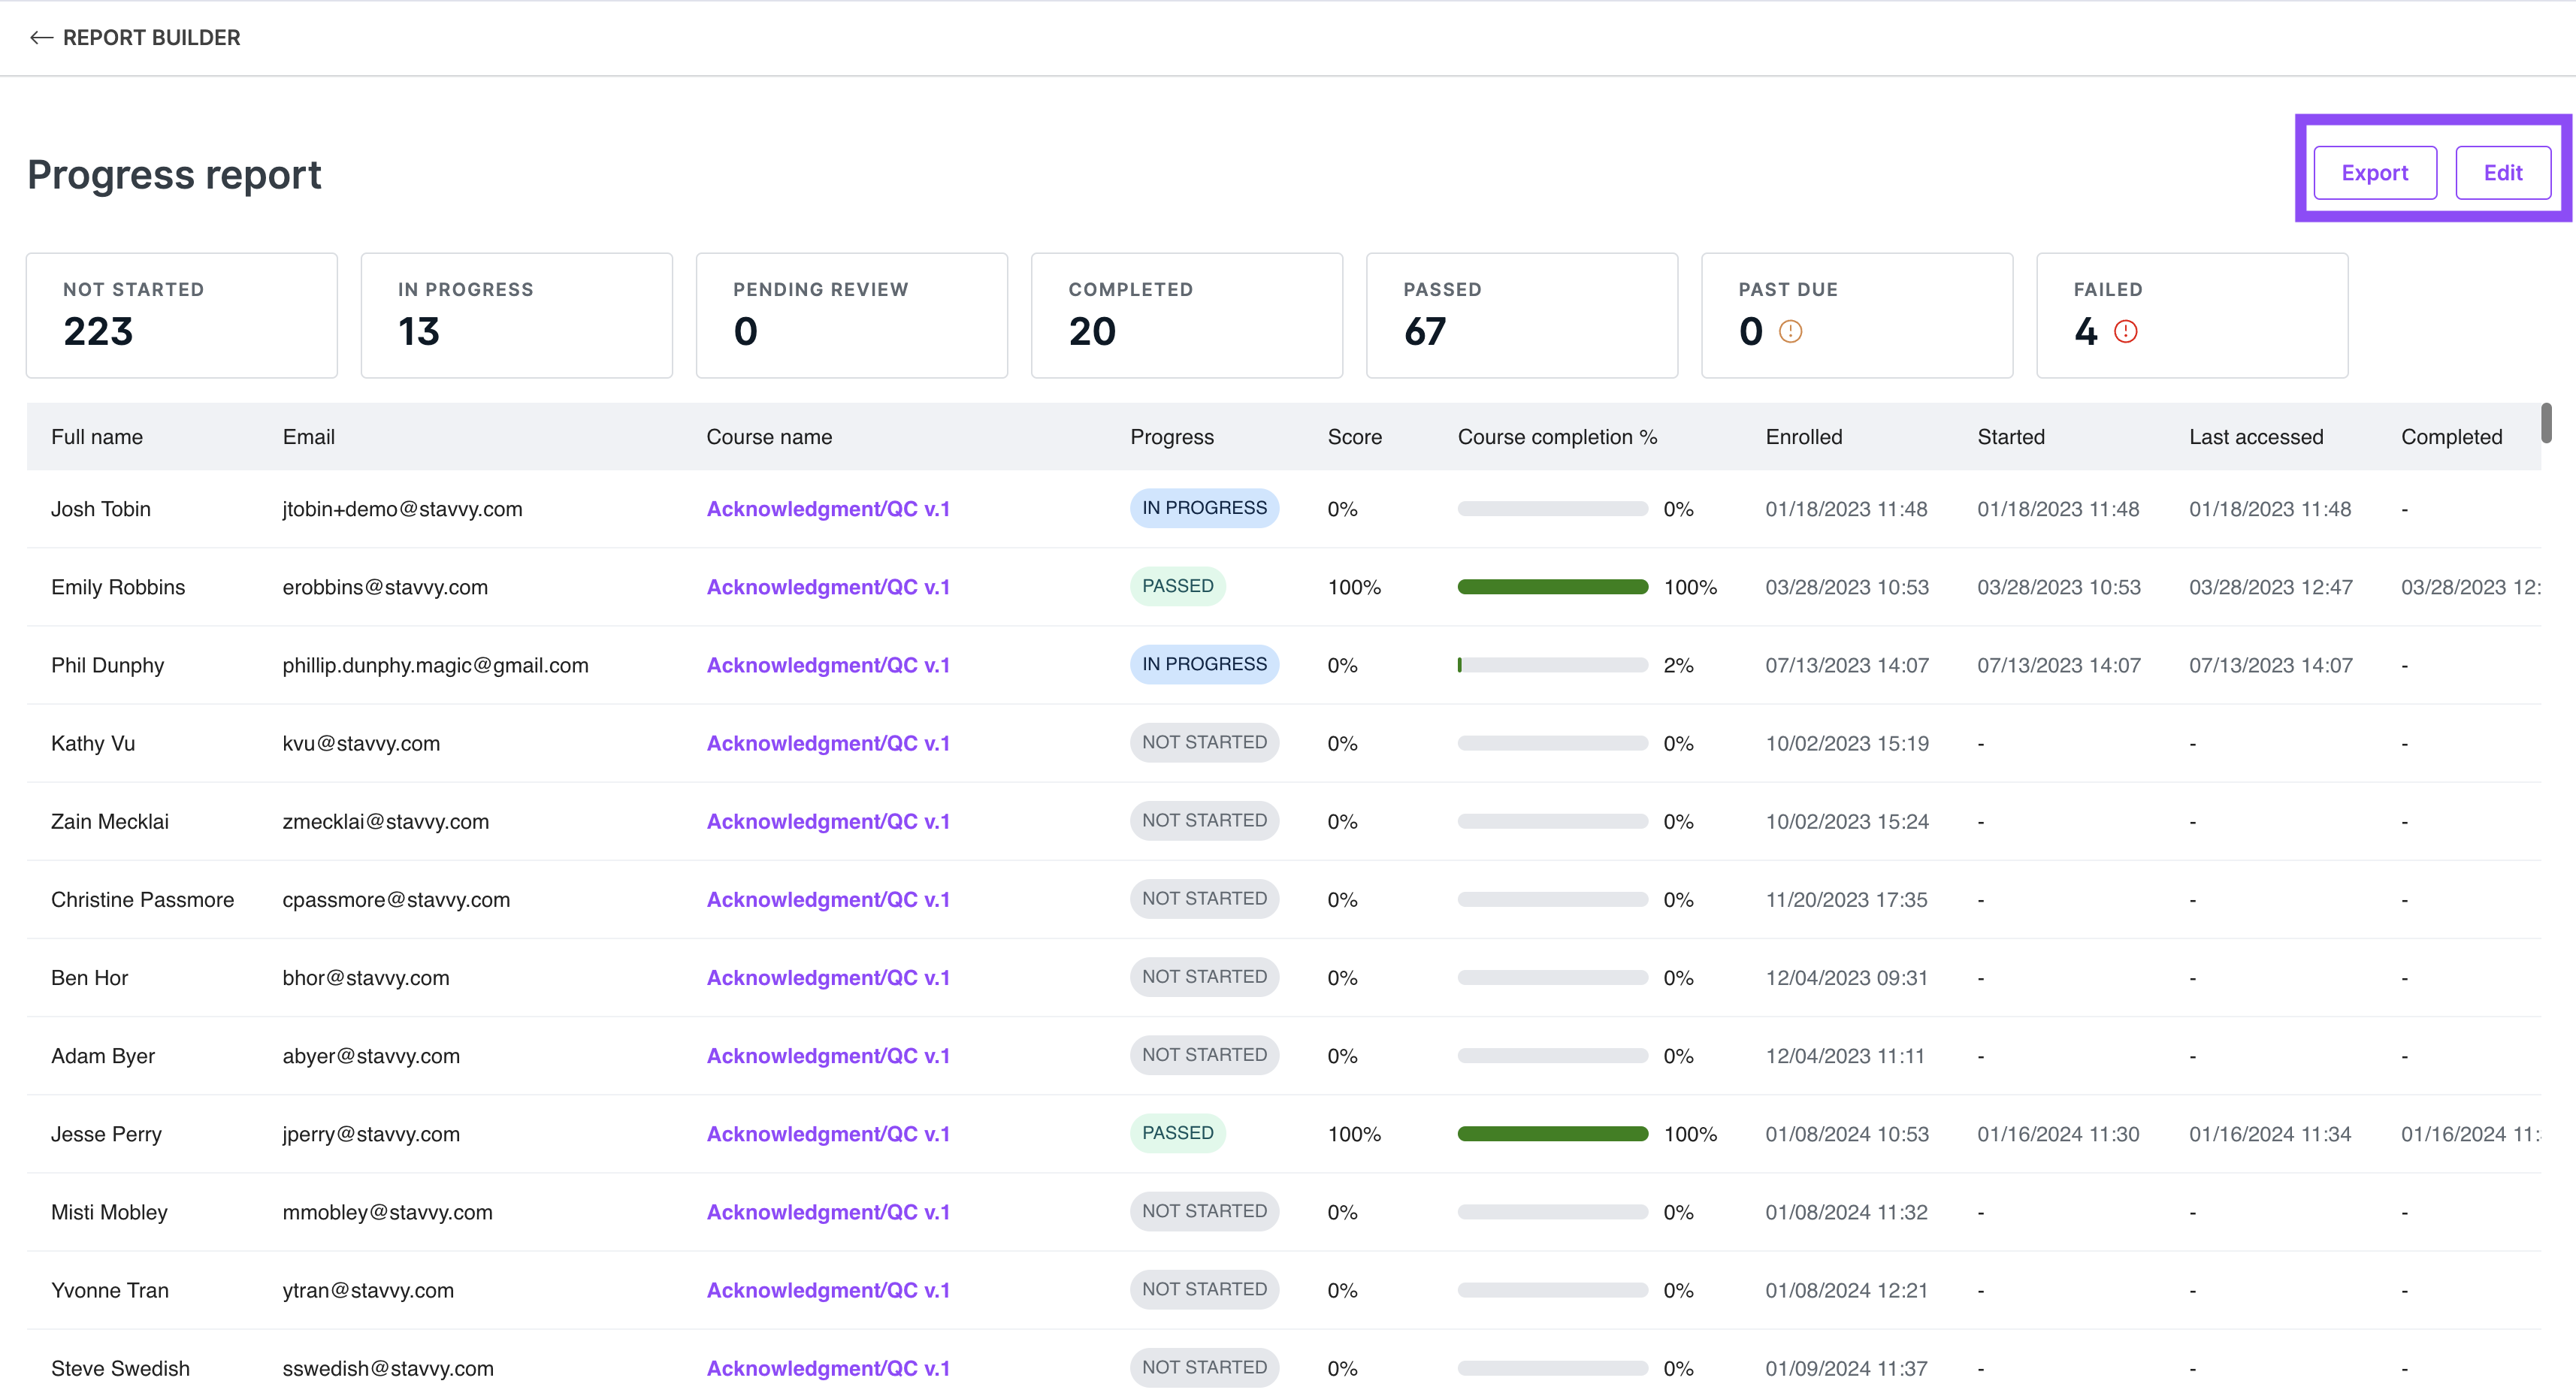The image size is (2576, 1396).
Task: Click the Last accessed column header
Action: coord(2256,437)
